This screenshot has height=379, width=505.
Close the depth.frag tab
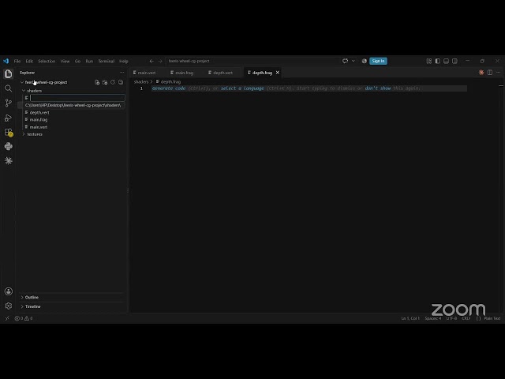278,73
